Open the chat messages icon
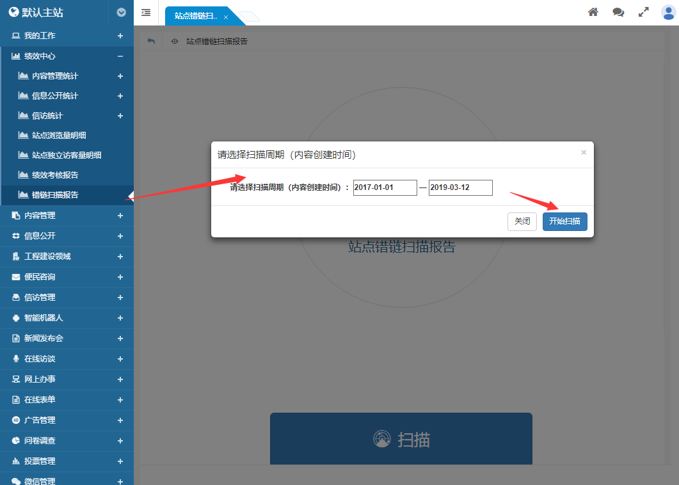 coord(618,12)
